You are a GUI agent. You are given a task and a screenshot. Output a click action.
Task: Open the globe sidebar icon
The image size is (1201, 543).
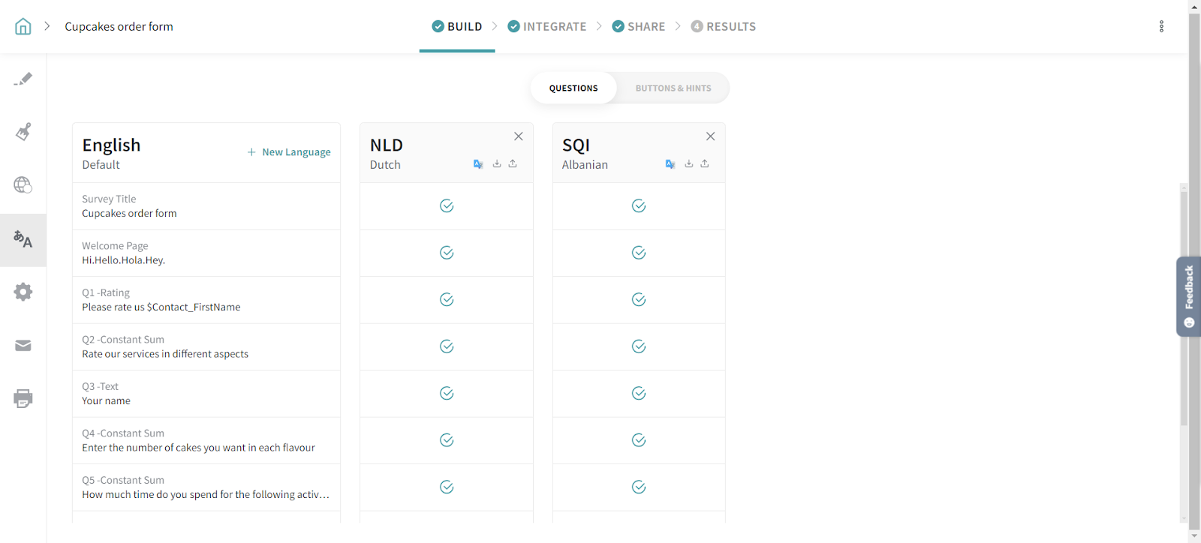click(23, 185)
